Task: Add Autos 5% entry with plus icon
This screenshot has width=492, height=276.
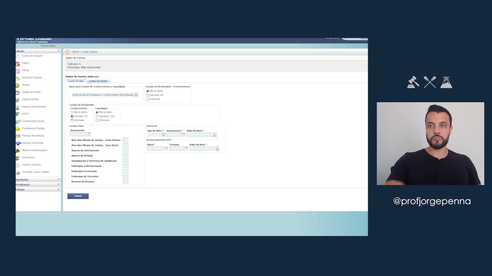Action: 214,135
